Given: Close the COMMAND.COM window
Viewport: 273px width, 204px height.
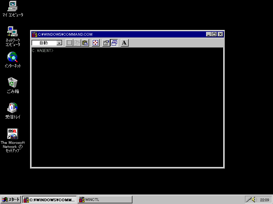Looking at the screenshot, I should point(220,34).
